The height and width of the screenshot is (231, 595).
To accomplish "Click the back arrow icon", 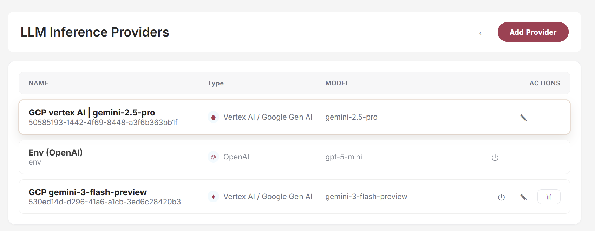I will pos(483,33).
